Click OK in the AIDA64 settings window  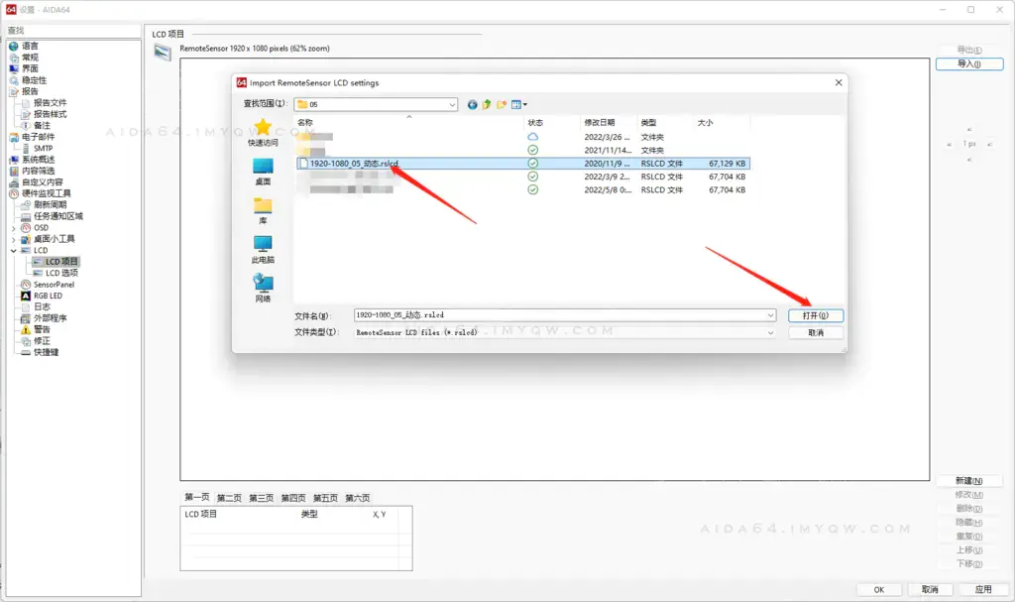878,590
